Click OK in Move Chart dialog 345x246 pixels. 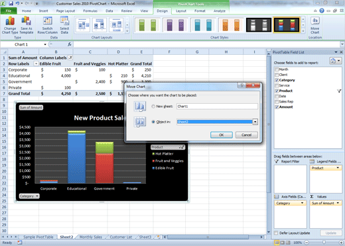point(222,135)
